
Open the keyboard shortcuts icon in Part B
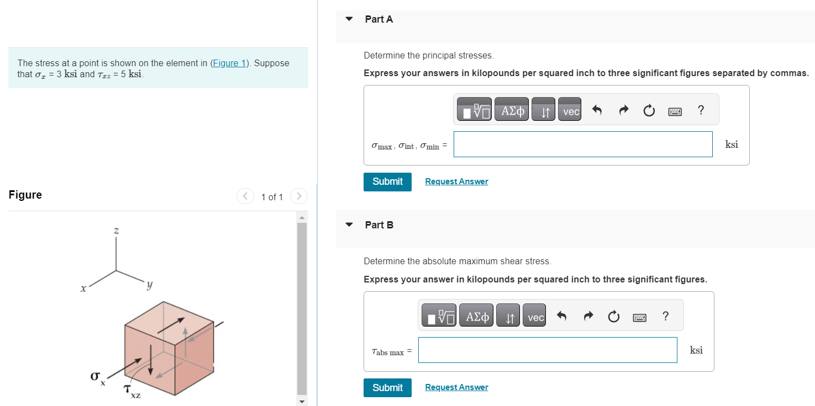639,316
